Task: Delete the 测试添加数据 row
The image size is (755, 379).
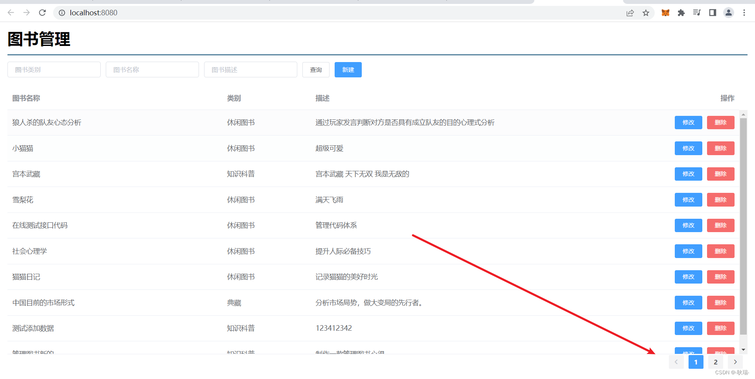Action: (x=720, y=328)
